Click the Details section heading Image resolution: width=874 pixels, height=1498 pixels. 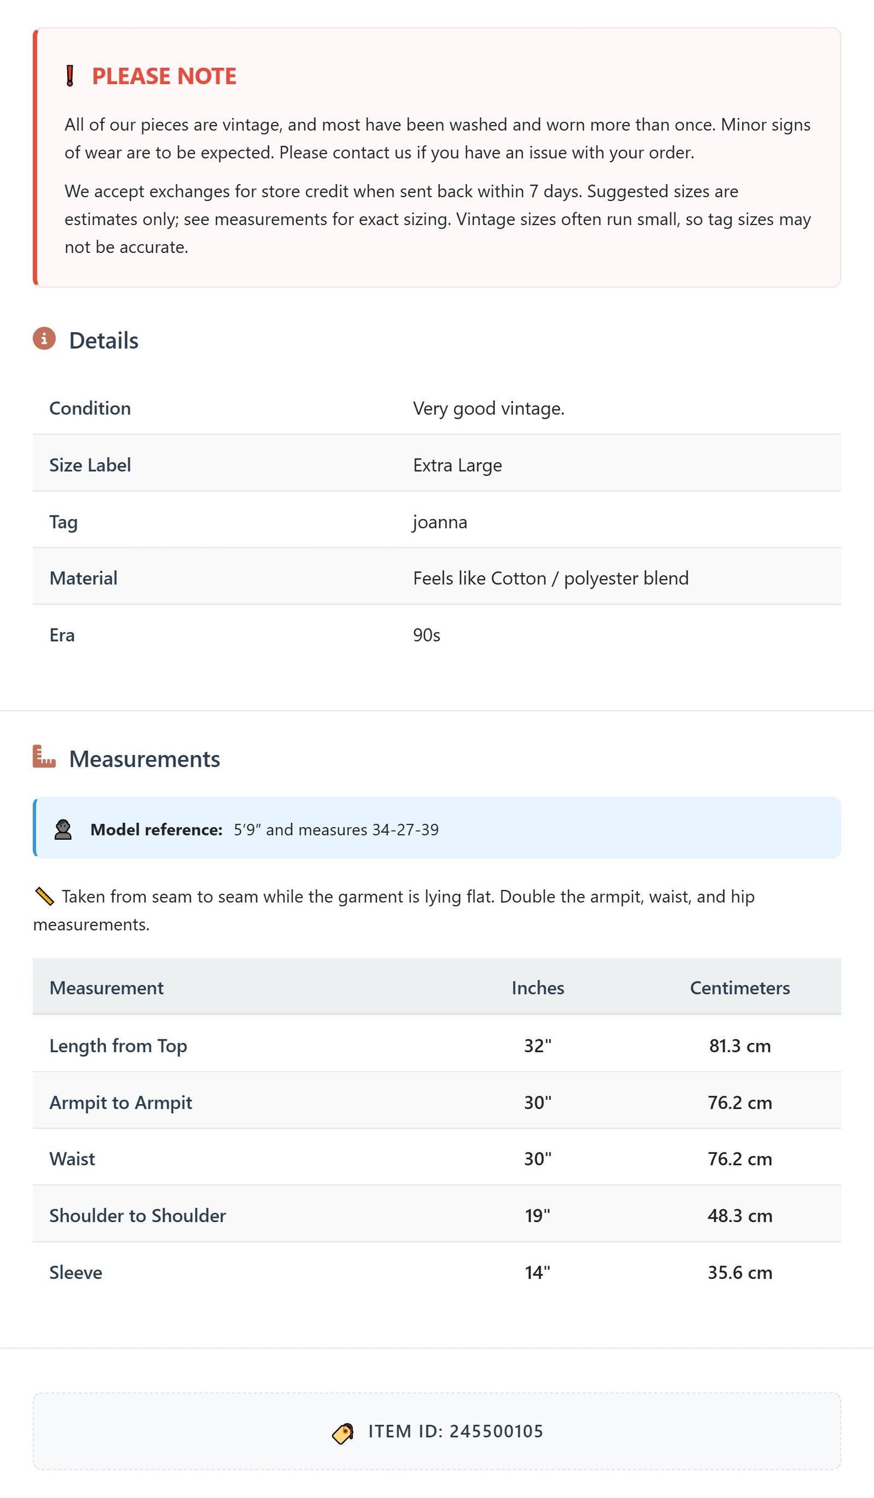(x=104, y=341)
